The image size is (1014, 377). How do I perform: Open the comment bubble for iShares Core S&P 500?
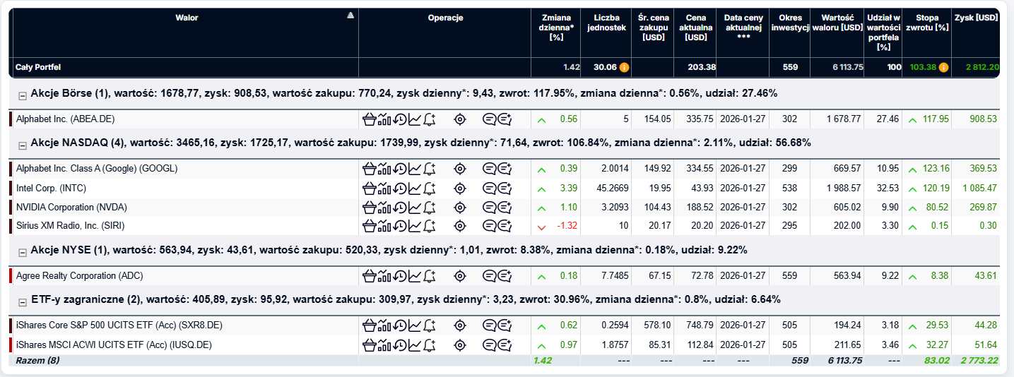coord(489,326)
